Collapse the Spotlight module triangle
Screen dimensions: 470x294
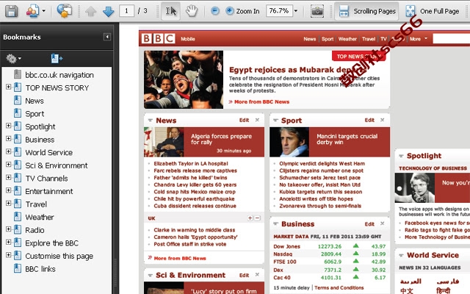click(401, 156)
